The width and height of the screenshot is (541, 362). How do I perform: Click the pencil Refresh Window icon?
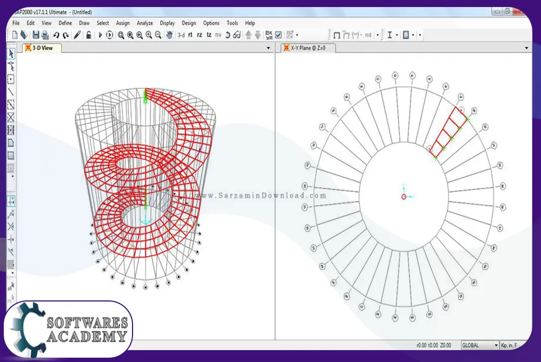(77, 35)
